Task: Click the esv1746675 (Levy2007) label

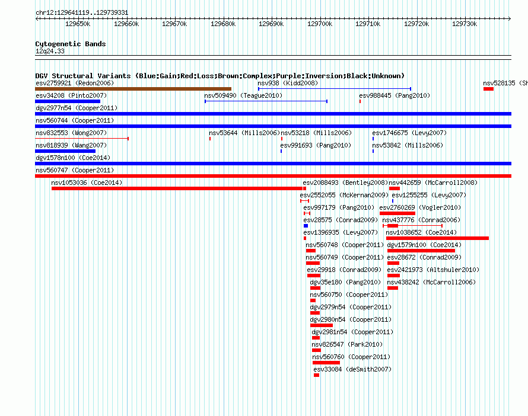Action: pos(409,133)
